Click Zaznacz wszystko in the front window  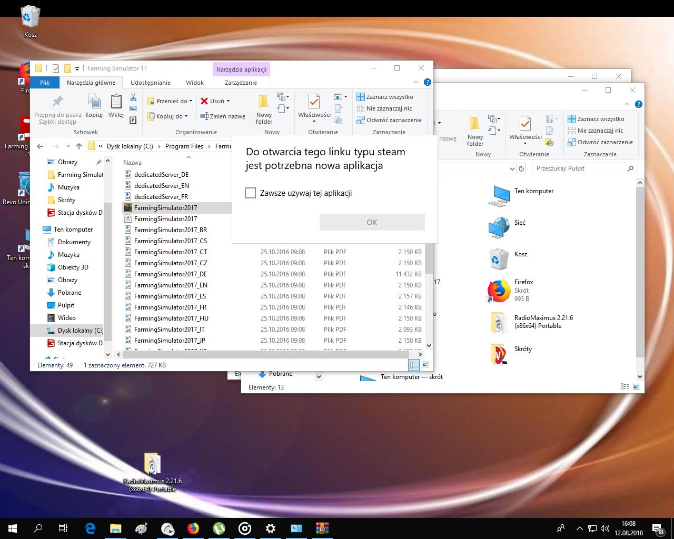[x=389, y=97]
